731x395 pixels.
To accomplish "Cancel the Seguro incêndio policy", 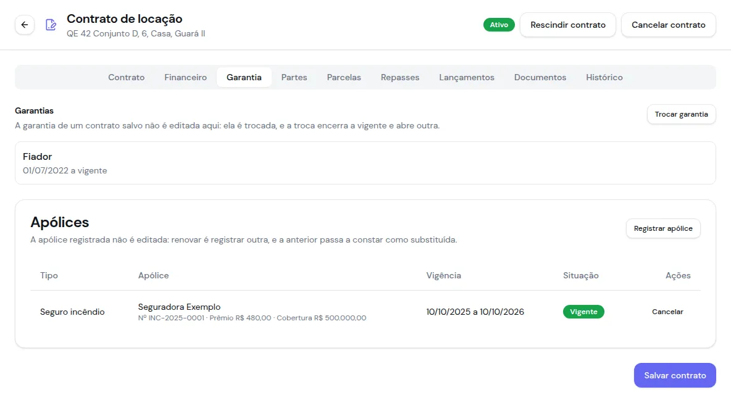I will 667,312.
